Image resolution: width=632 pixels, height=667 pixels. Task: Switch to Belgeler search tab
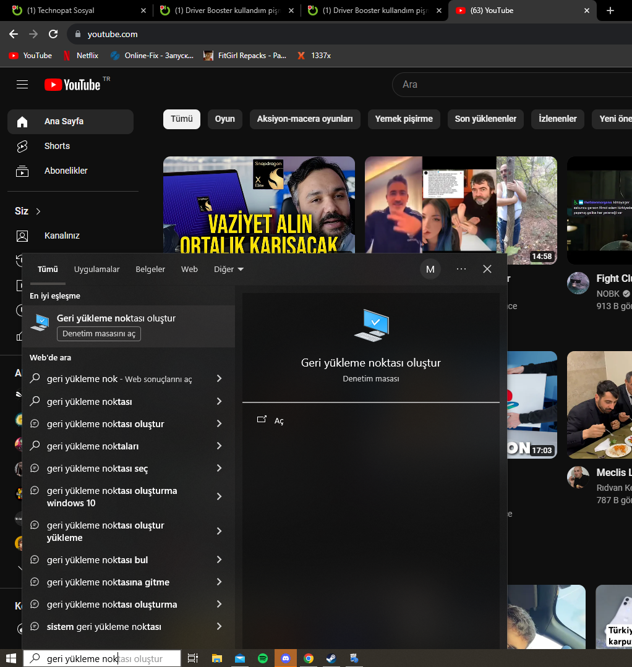click(x=150, y=270)
